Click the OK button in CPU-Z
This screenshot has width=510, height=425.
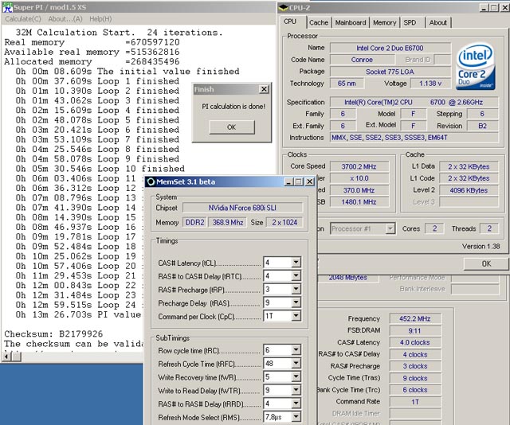(x=486, y=263)
